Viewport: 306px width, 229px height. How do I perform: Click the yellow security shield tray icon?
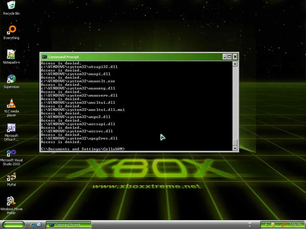pyautogui.click(x=273, y=225)
